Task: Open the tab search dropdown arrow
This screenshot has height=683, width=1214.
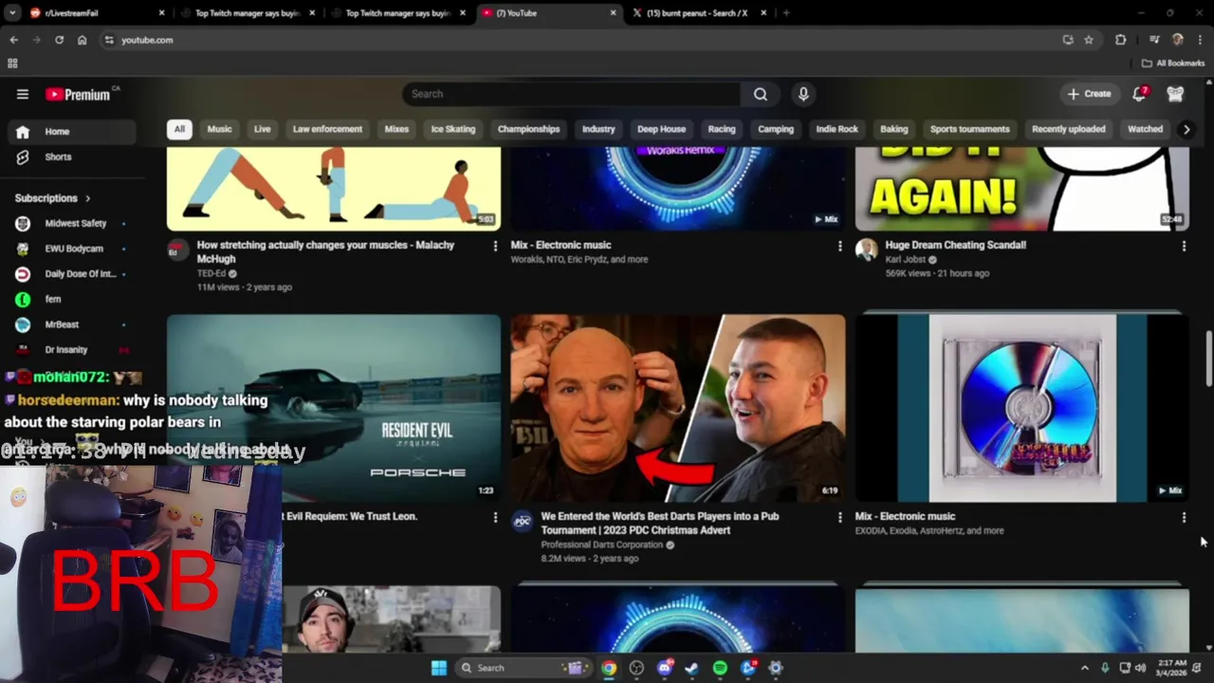Action: (12, 13)
